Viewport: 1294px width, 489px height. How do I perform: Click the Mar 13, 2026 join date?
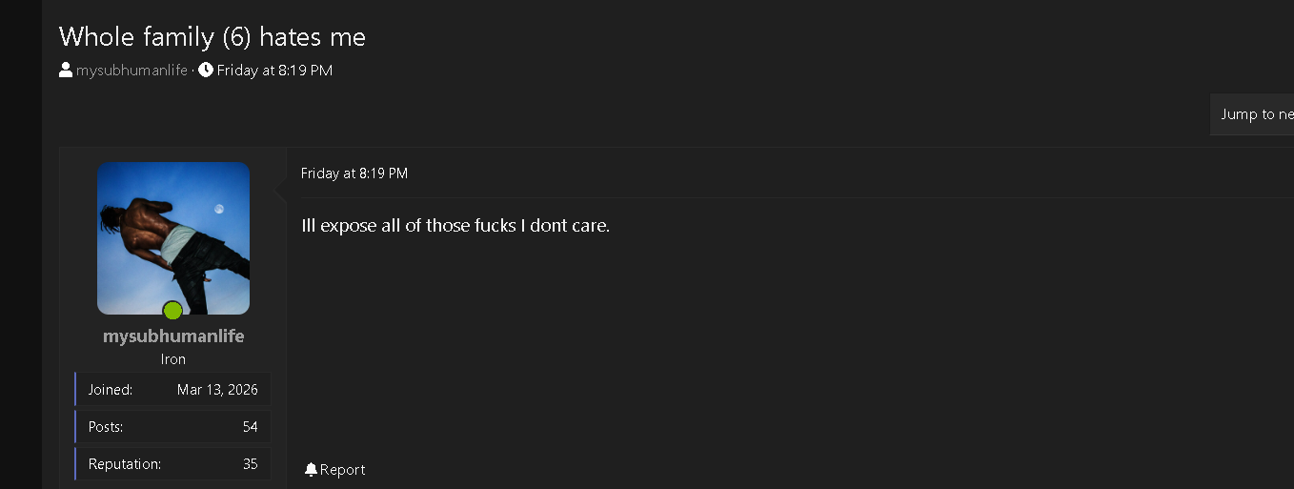[217, 389]
